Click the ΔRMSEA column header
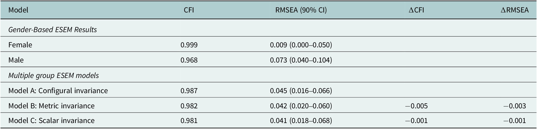537x129 pixels. [x=514, y=10]
